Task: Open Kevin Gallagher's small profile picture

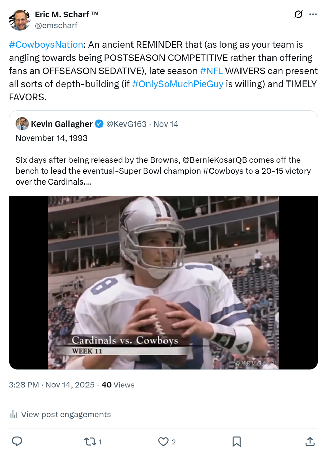Action: pos(22,124)
